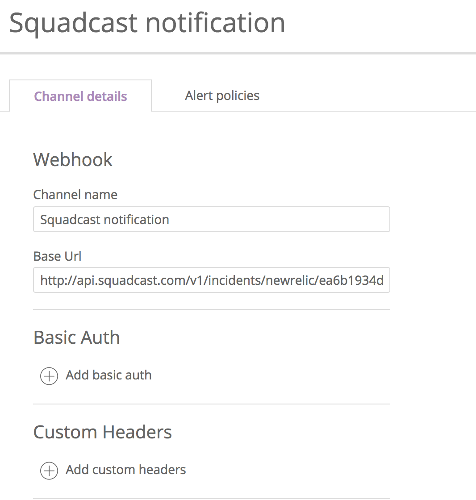Click the Channel name field label
This screenshot has height=500, width=476.
click(x=75, y=195)
